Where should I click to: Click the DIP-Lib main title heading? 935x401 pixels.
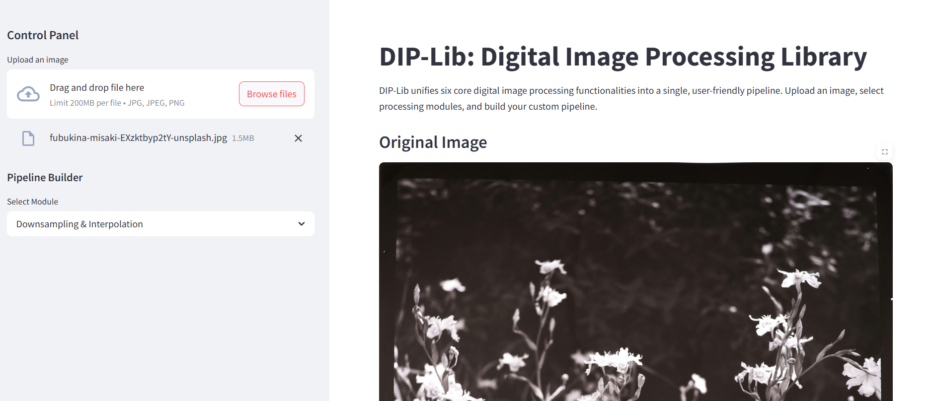tap(623, 57)
